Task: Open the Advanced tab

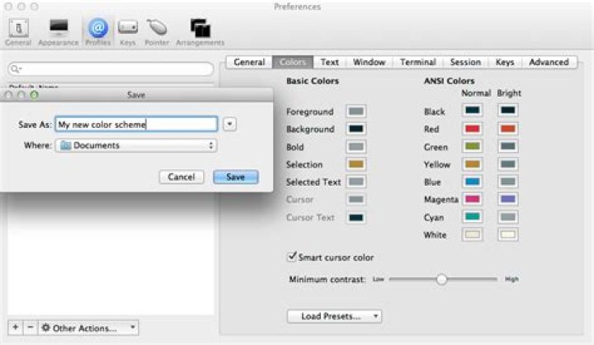Action: tap(549, 62)
